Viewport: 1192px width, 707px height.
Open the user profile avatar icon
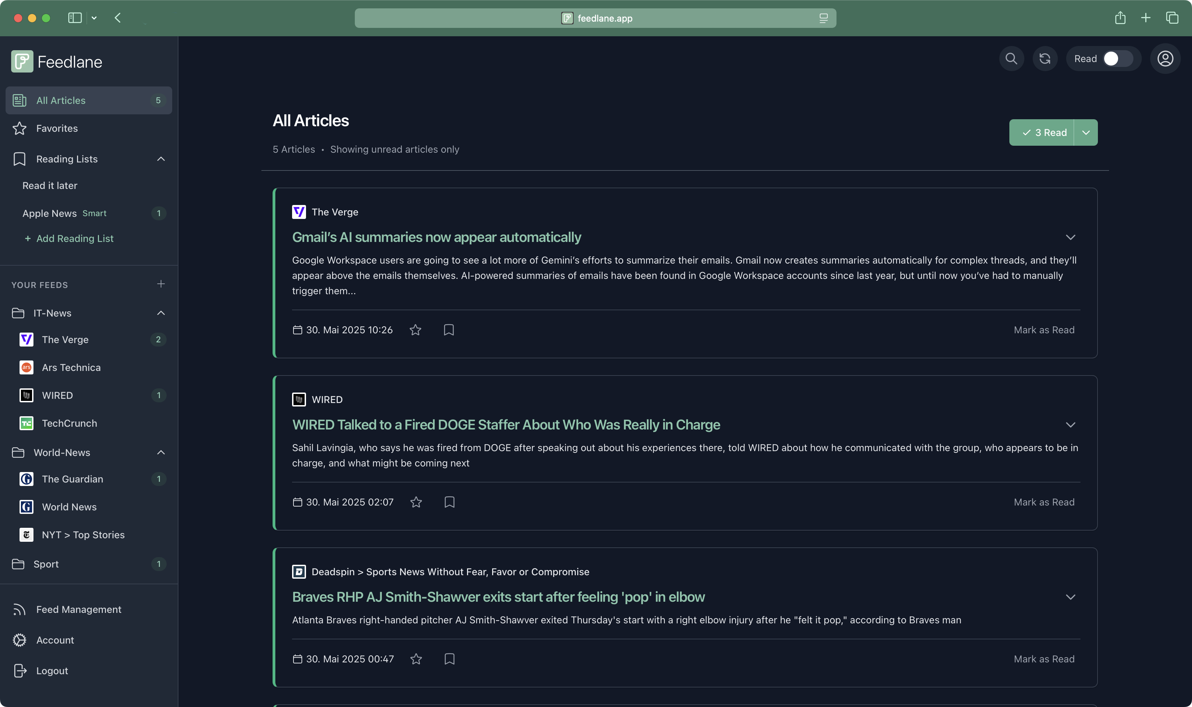1165,59
